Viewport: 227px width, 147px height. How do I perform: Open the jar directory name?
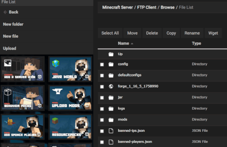pos(120,97)
